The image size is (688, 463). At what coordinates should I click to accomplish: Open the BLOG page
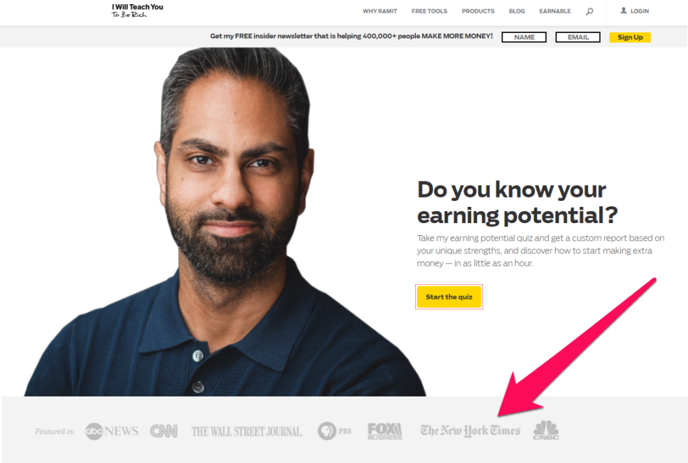517,11
